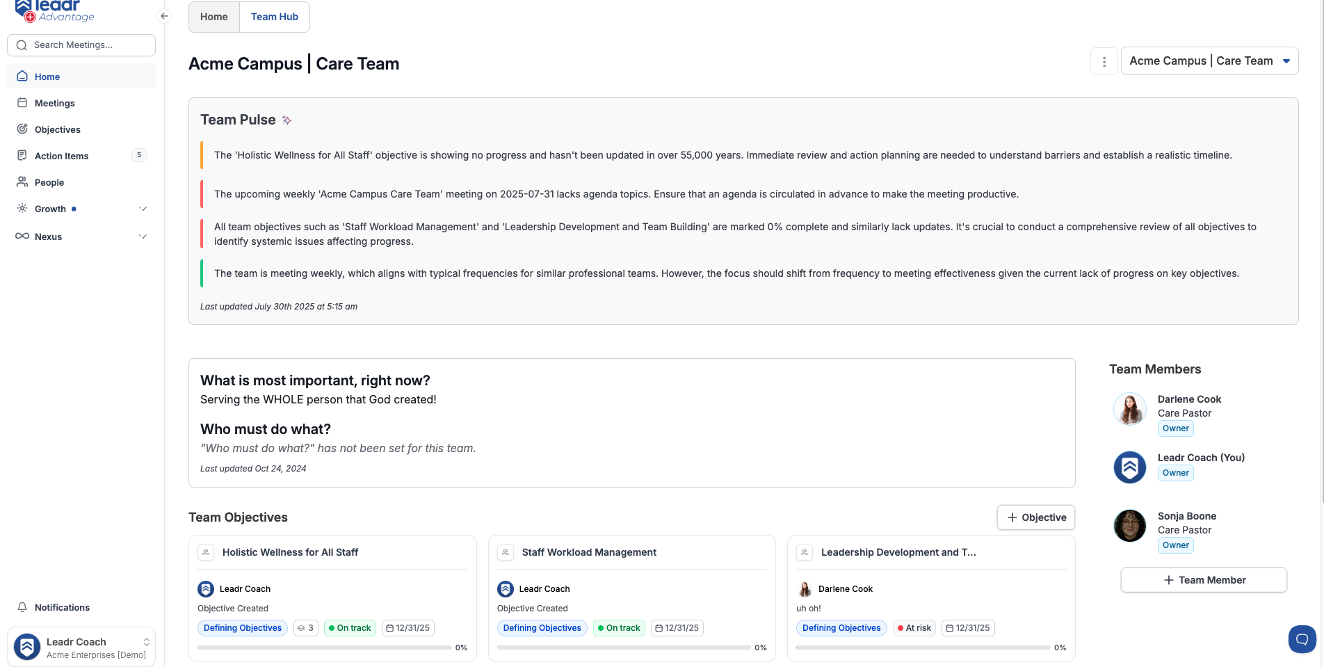1324x667 pixels.
Task: Click Darlene Cook's Owner badge
Action: 1176,428
